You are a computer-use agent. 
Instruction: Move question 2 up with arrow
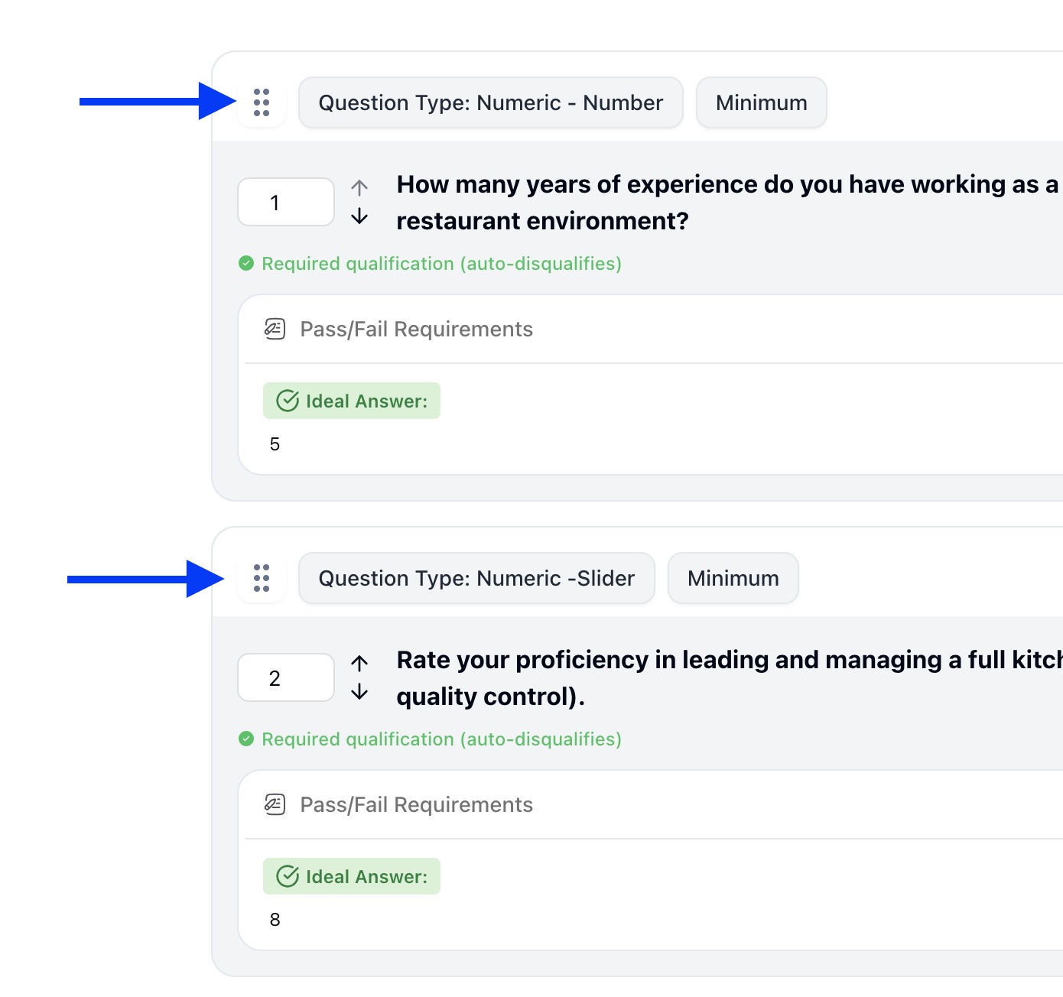tap(359, 663)
